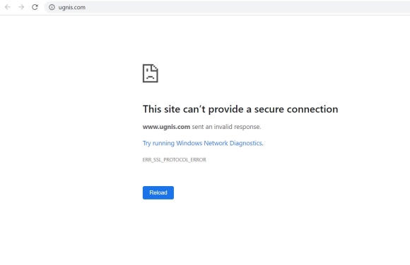This screenshot has width=410, height=265.
Task: Click the heading This site can't provide a secure connection
Action: click(240, 109)
